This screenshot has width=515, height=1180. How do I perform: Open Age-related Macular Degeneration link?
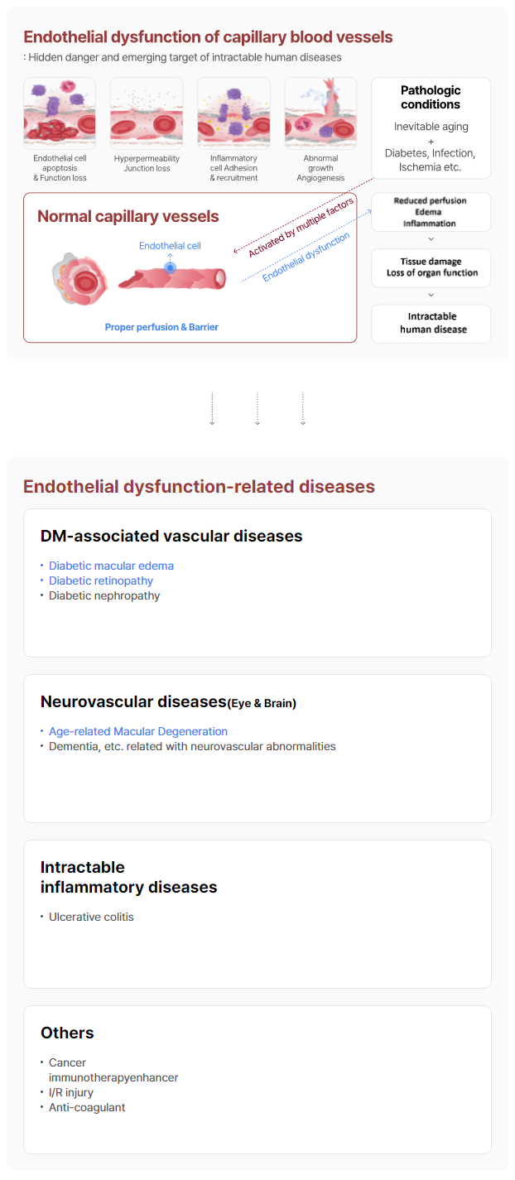pyautogui.click(x=138, y=731)
